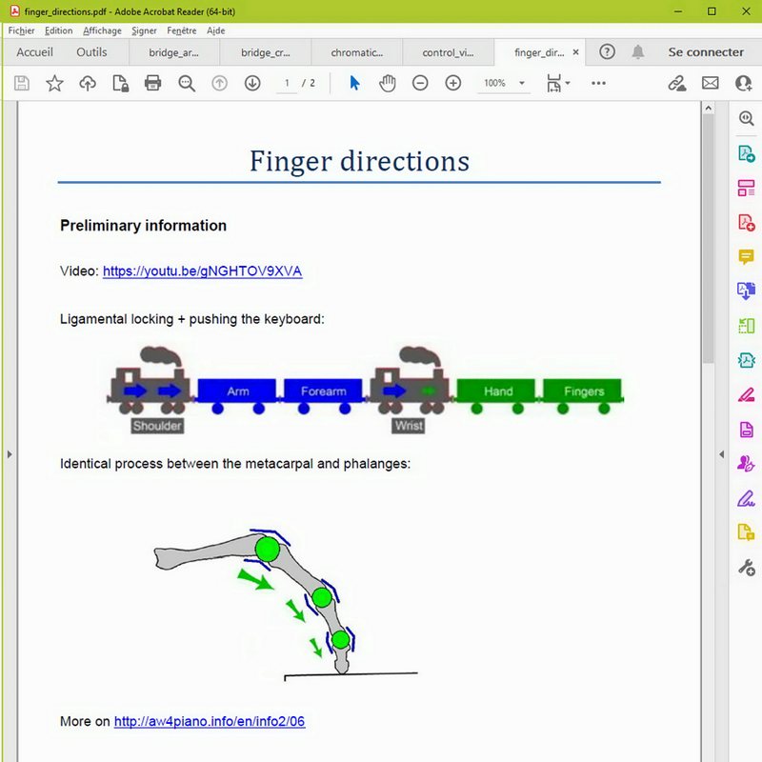
Task: Click the upload to cloud icon
Action: (88, 84)
